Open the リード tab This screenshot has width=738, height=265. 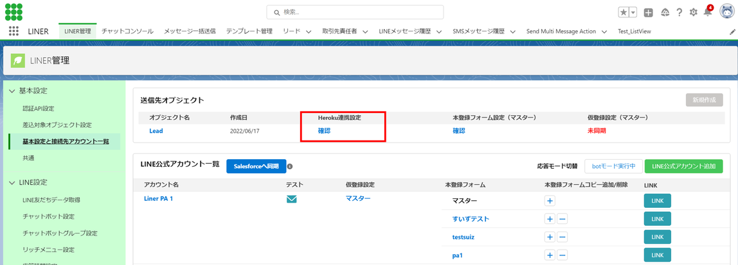pos(291,31)
